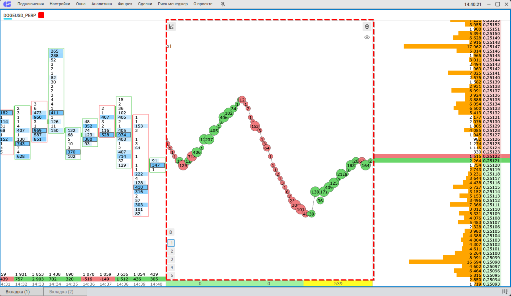The image size is (511, 296).
Task: Select tick chart preset button 5
Action: (x=172, y=275)
